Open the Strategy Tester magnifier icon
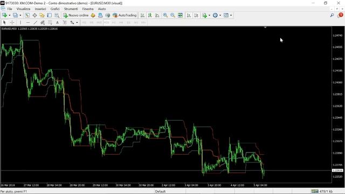This screenshot has height=194, width=345. 57,15
